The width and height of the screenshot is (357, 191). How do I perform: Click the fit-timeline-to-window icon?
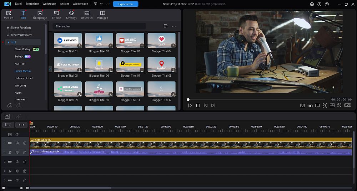click(x=22, y=125)
